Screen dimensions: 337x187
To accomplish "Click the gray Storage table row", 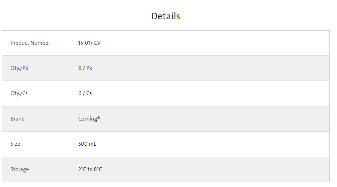I will pyautogui.click(x=166, y=169).
